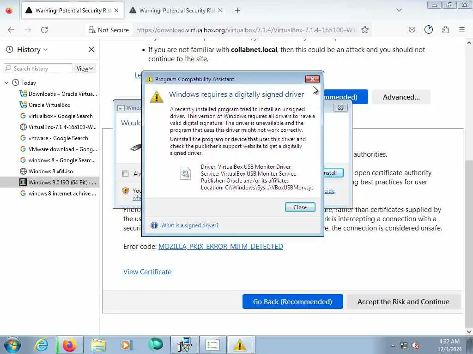Click the Firefox forward arrow
The width and height of the screenshot is (473, 354).
(28, 30)
